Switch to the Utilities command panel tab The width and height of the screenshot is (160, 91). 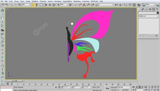click(x=157, y=9)
